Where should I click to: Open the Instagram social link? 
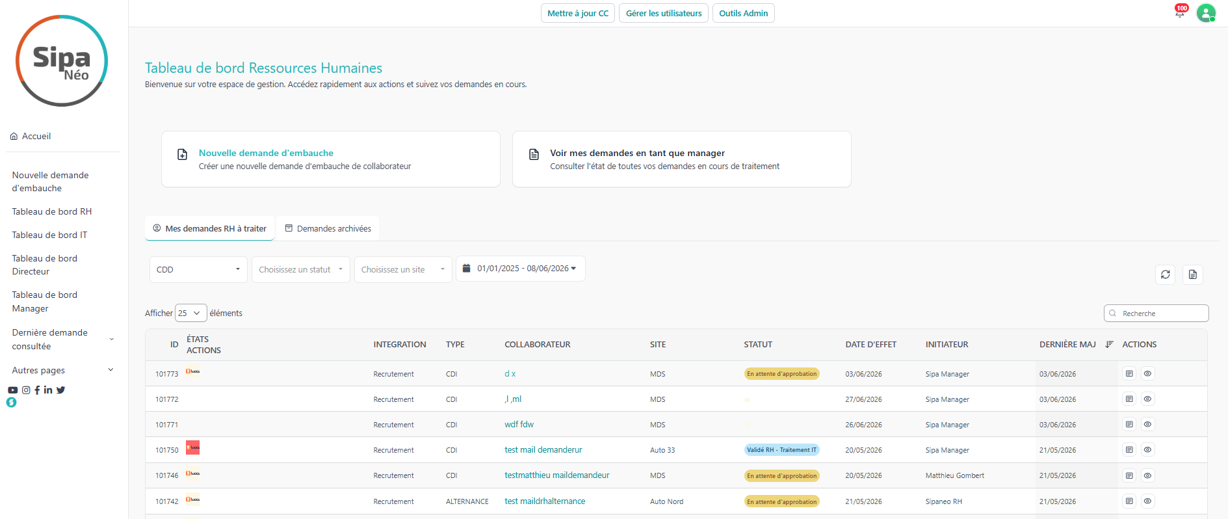(26, 390)
